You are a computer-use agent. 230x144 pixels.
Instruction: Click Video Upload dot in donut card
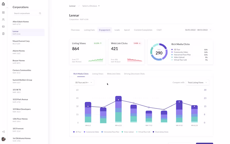click(x=172, y=57)
